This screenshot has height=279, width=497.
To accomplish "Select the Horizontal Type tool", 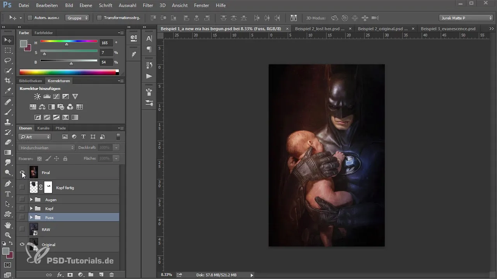I will [x=8, y=193].
